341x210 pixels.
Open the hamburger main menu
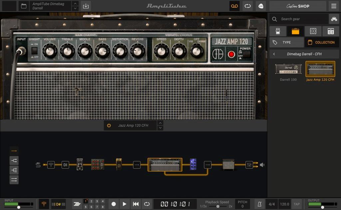coord(334,6)
